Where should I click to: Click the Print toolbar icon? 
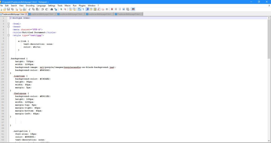click(24, 9)
